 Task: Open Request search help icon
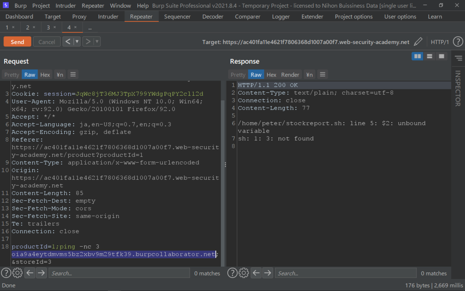[6, 273]
